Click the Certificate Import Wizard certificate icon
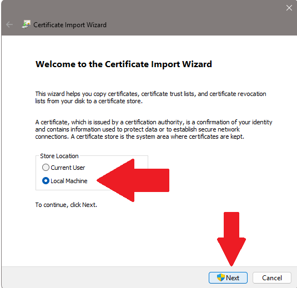This screenshot has width=297, height=288. point(26,24)
